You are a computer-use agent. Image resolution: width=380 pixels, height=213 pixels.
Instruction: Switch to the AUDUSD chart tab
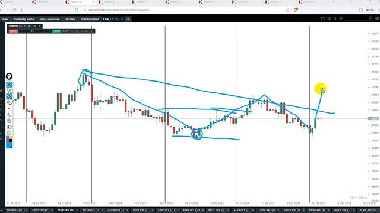118,211
